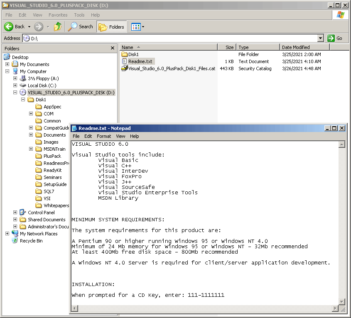
Task: Click the Address bar field showing D:\
Action: click(x=170, y=38)
